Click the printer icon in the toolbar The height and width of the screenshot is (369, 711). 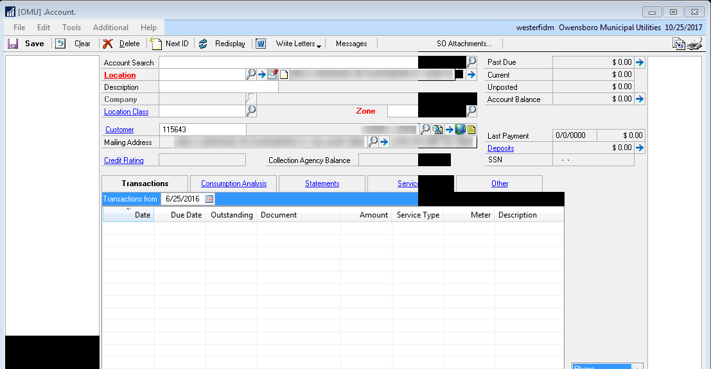(695, 44)
